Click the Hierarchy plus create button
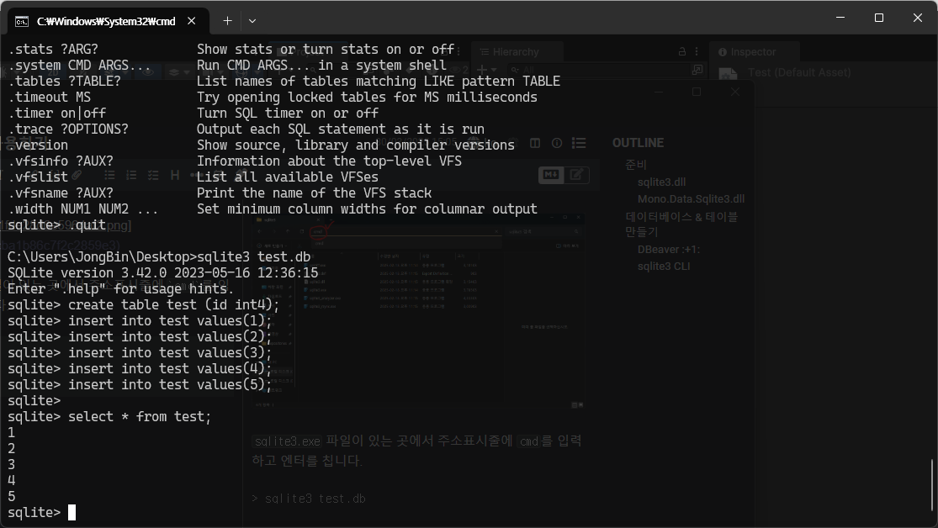 tap(481, 70)
